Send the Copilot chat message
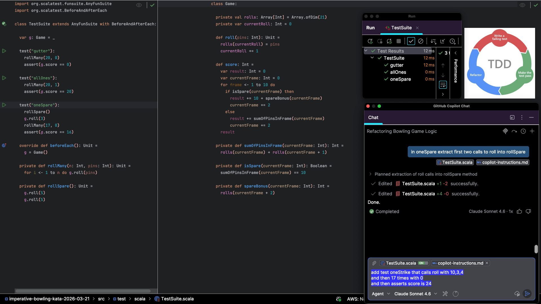This screenshot has height=304, width=541. click(x=527, y=294)
